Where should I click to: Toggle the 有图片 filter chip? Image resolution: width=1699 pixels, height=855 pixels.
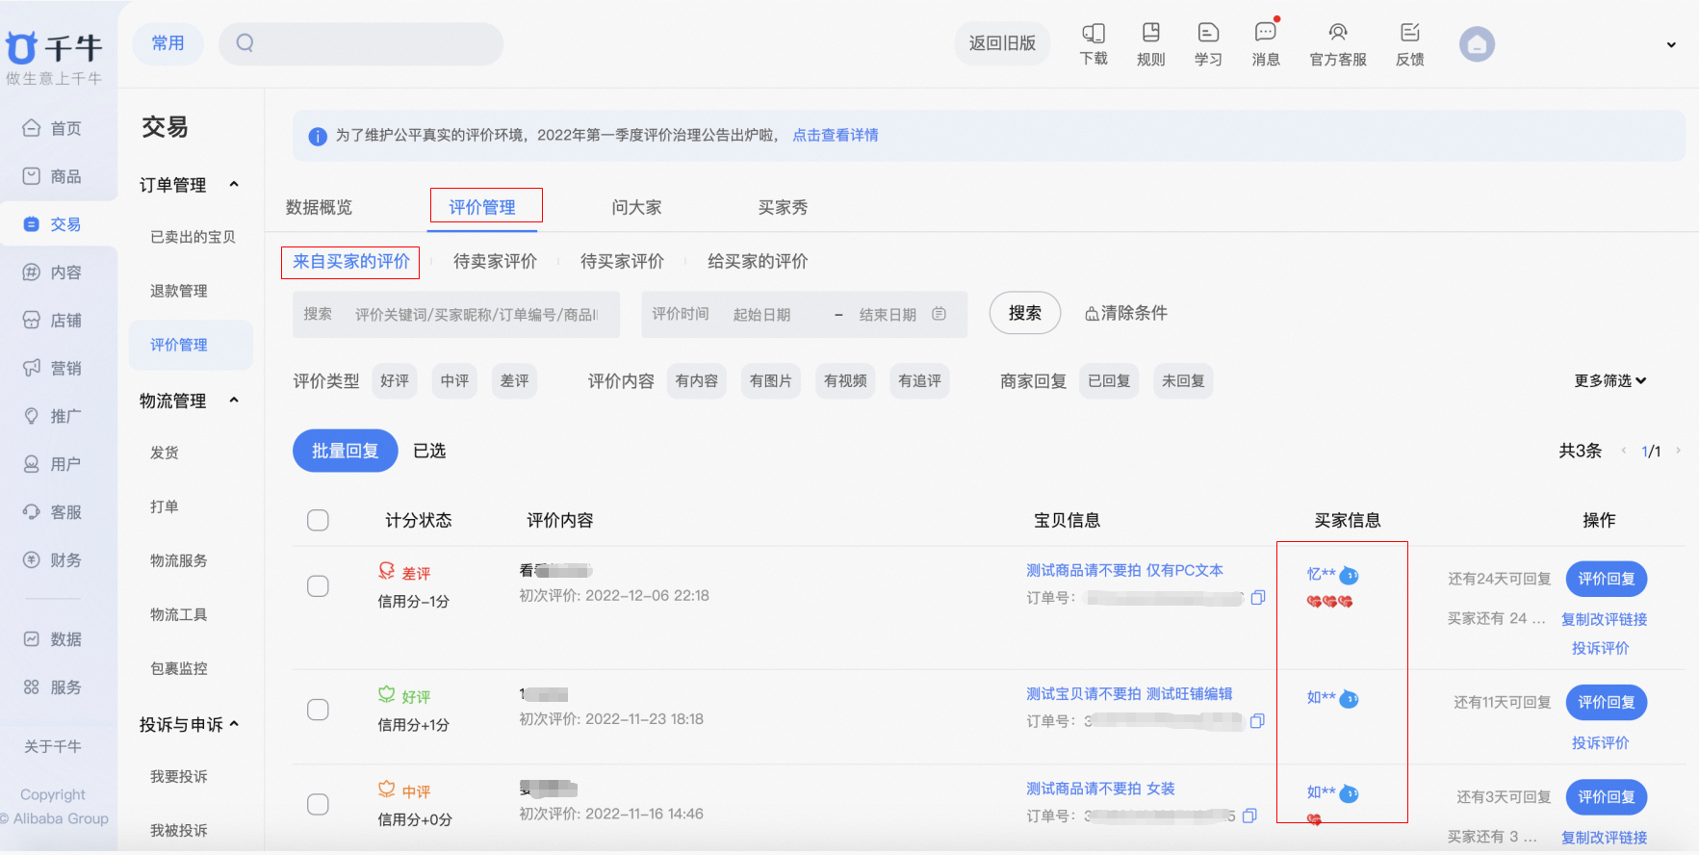click(771, 381)
